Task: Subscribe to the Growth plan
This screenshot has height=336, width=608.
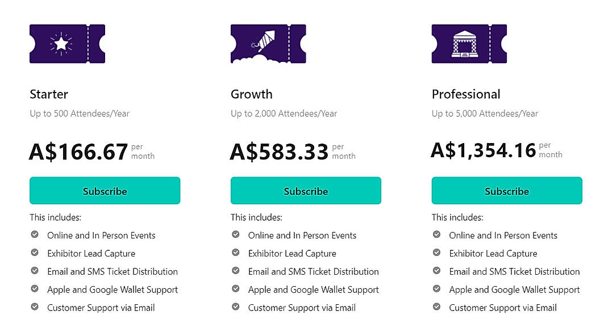Action: 306,191
